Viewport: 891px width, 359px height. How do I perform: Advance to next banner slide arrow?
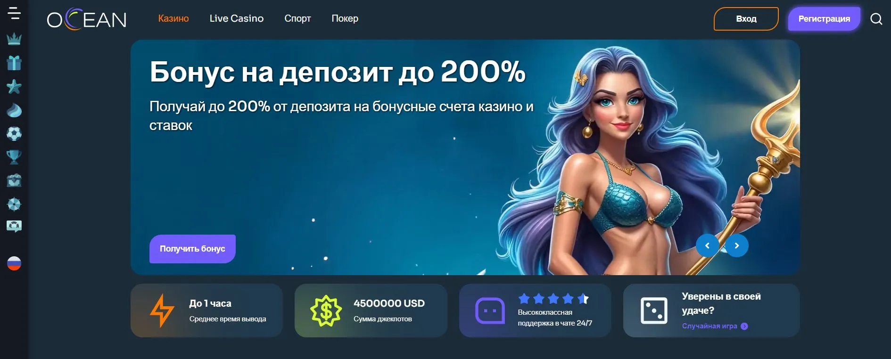(x=737, y=245)
